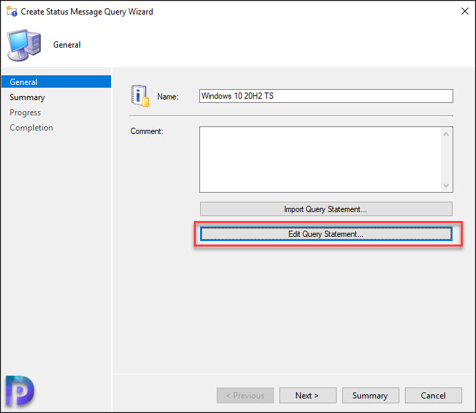This screenshot has height=413, width=476.
Task: Select the Completion step in sidebar
Action: [x=31, y=128]
